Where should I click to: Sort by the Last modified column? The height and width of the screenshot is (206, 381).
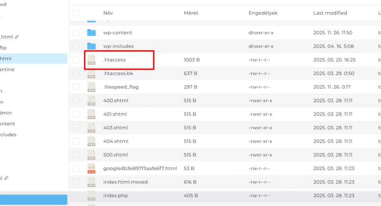pyautogui.click(x=330, y=13)
